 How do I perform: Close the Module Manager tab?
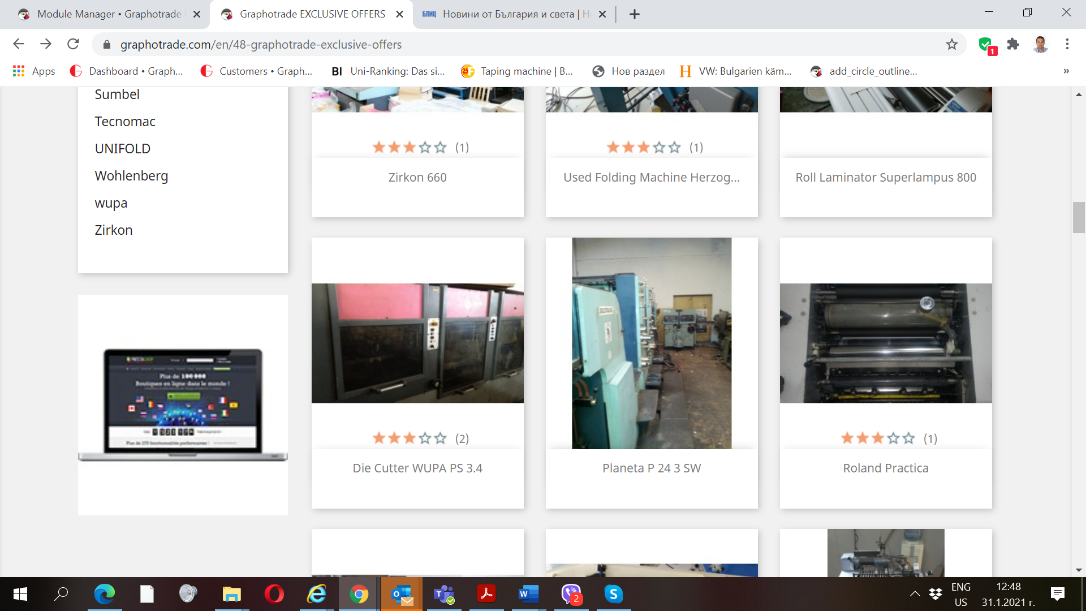tap(197, 14)
